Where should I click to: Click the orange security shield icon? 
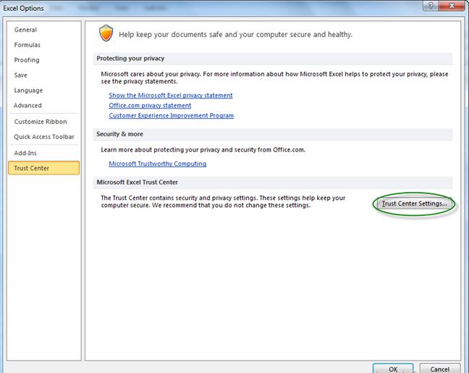(106, 33)
